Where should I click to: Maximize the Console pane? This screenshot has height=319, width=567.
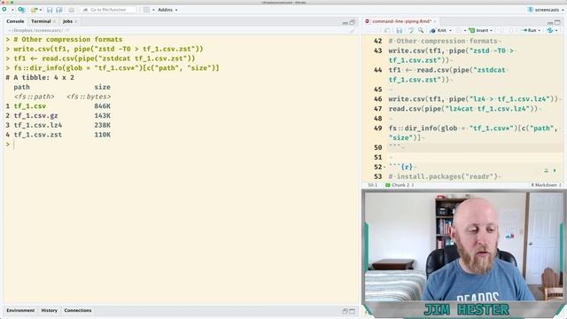353,22
